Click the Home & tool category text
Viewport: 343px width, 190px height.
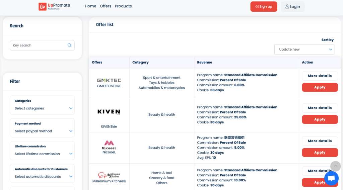(162, 173)
